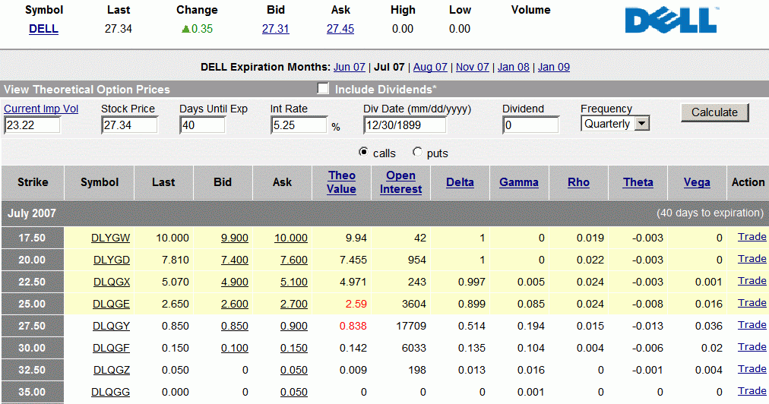This screenshot has width=769, height=404.
Task: Click the Int Rate input field
Action: (299, 125)
